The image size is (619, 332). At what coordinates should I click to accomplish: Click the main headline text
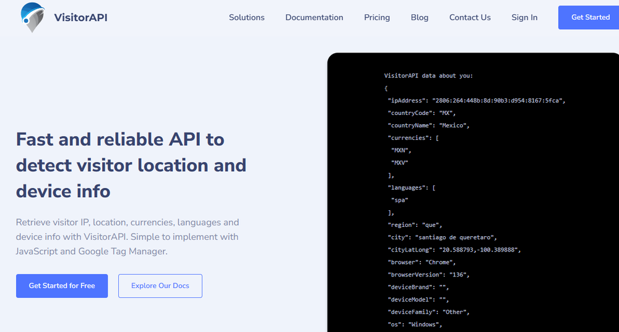[x=131, y=165]
